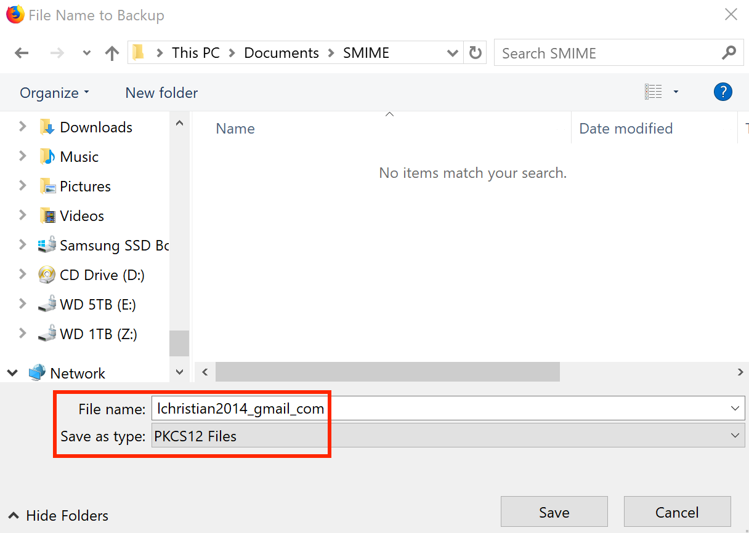This screenshot has width=749, height=533.
Task: Expand the Pictures folder in the sidebar
Action: pos(22,186)
